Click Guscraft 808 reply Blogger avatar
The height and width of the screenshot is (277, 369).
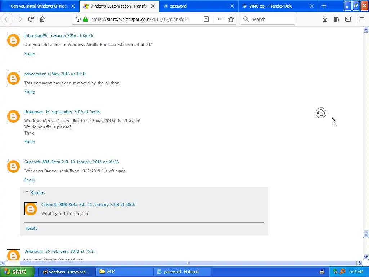(31, 209)
